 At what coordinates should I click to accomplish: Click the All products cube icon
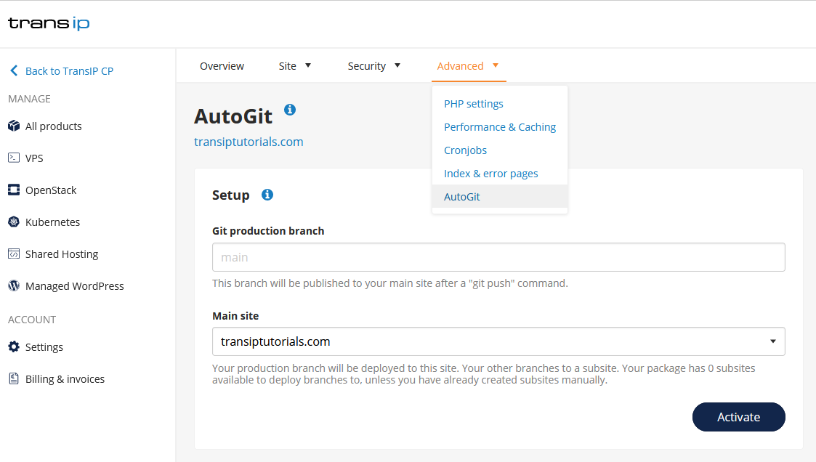pos(14,126)
